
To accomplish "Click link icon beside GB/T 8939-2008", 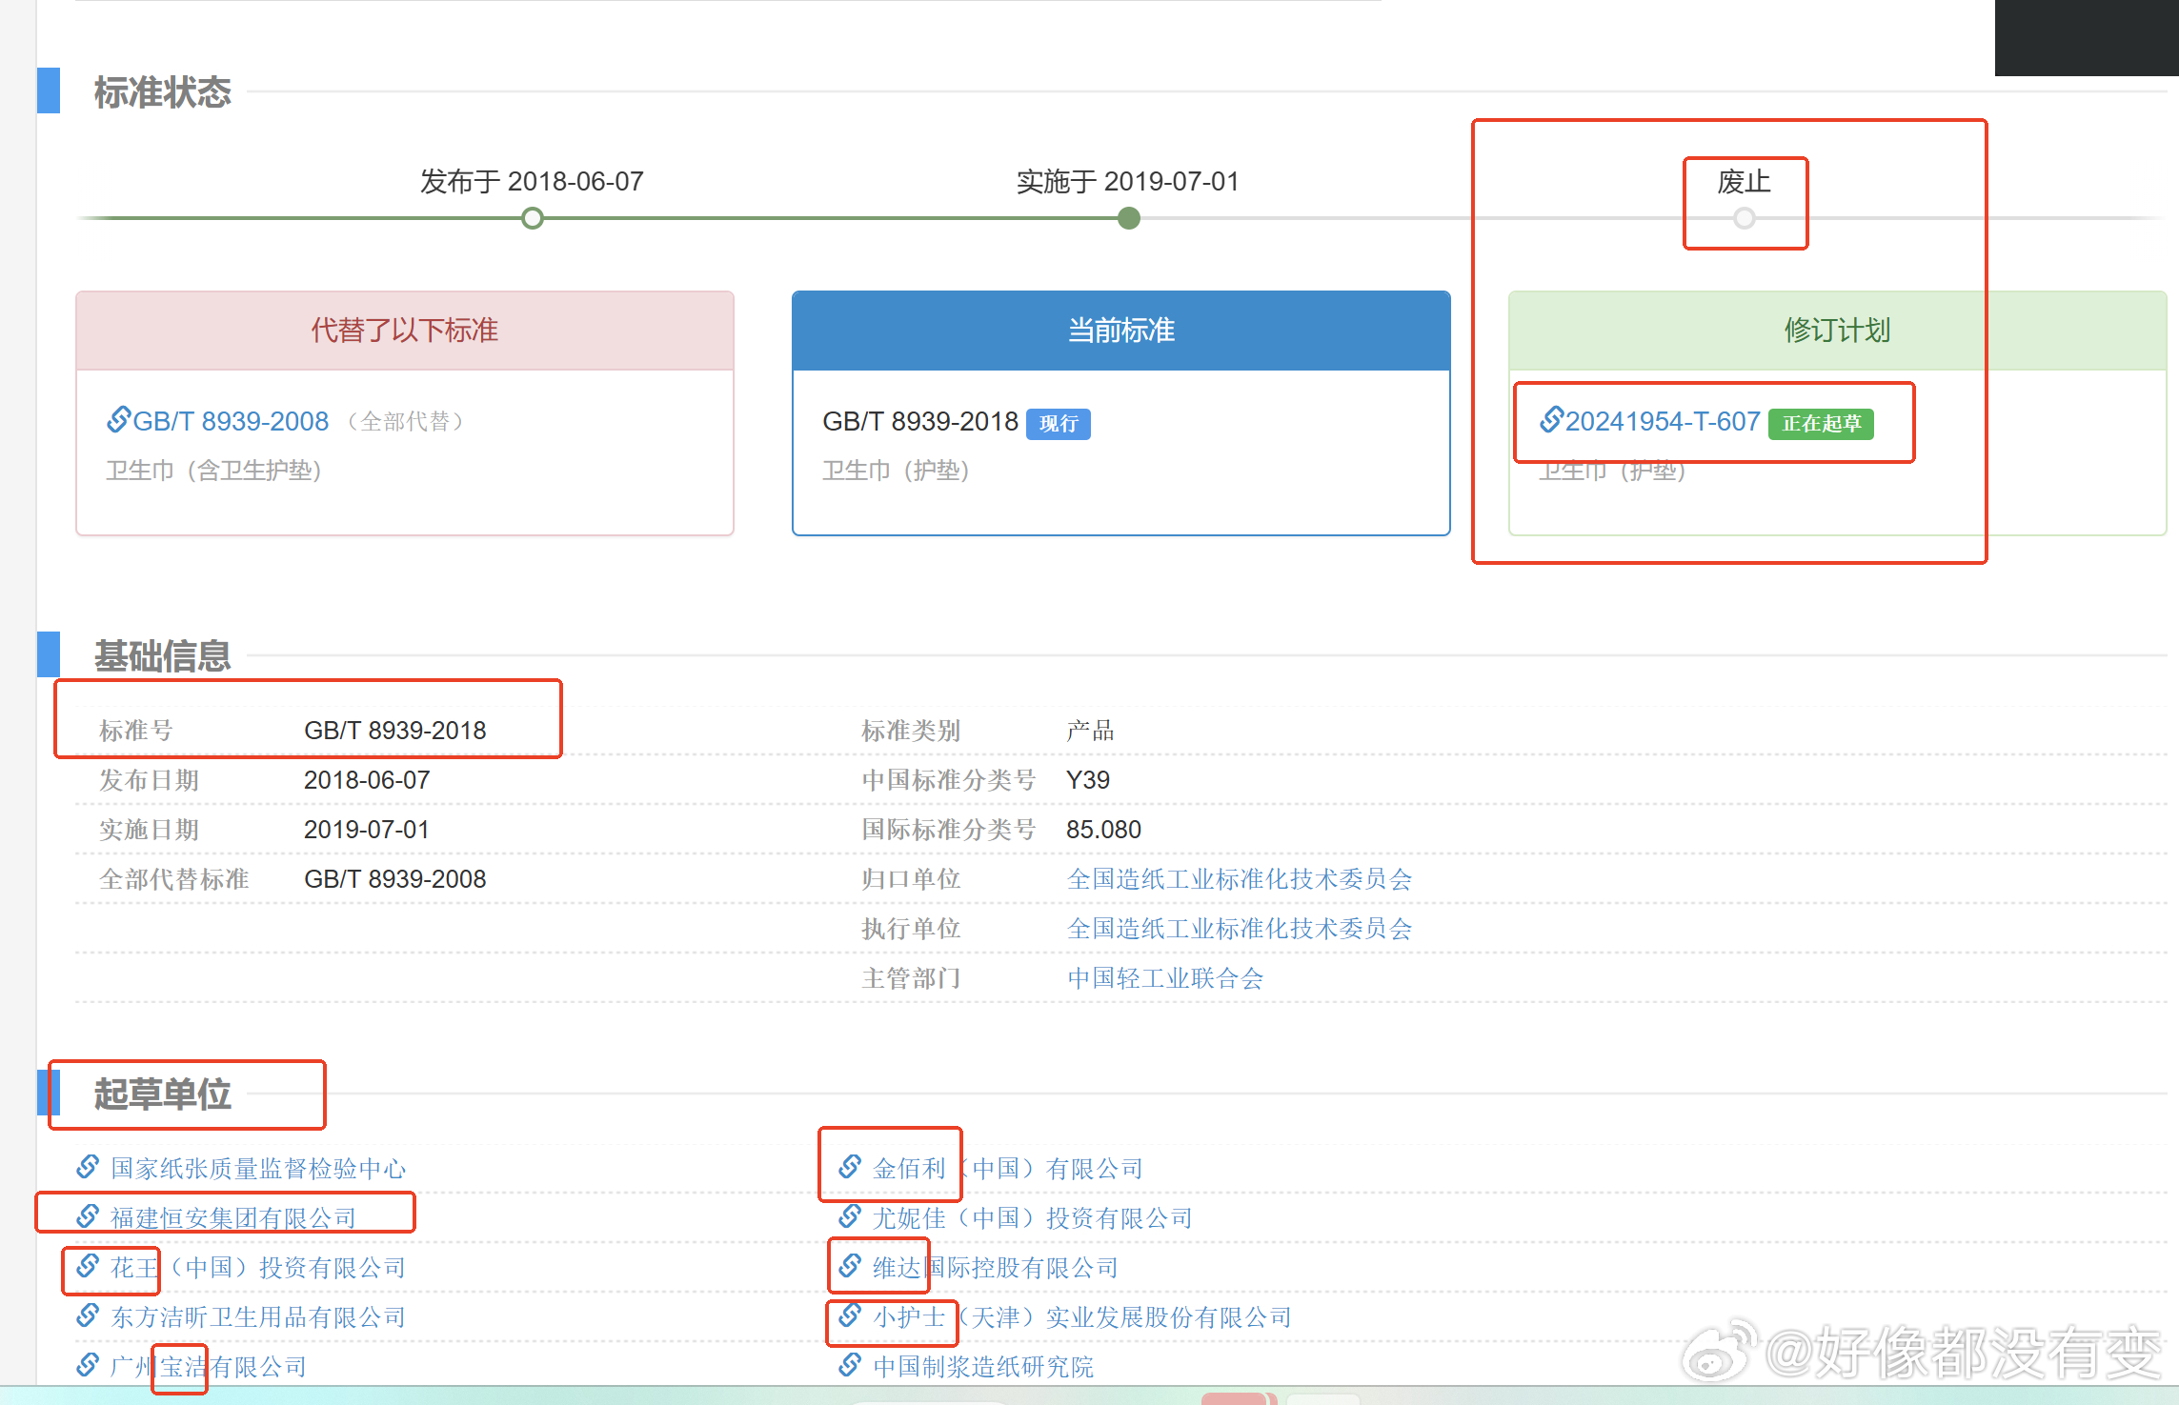I will tap(118, 419).
